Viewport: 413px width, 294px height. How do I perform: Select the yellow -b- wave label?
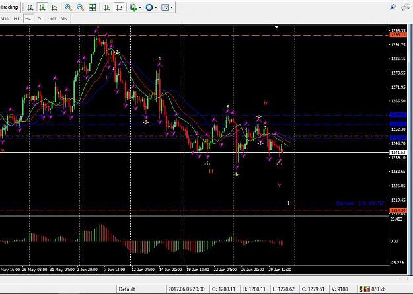pyautogui.click(x=236, y=174)
